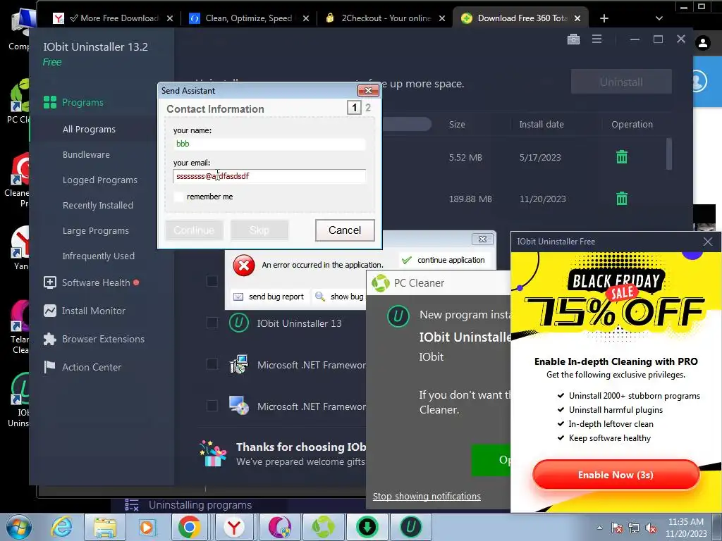The image size is (722, 541).
Task: Select Bundleware in the sidebar
Action: 86,154
